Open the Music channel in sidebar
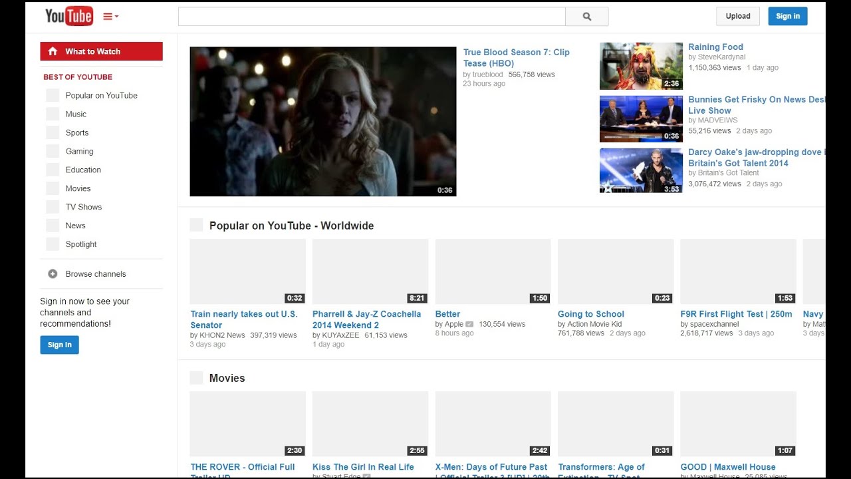Viewport: 851px width, 479px height. [x=76, y=114]
